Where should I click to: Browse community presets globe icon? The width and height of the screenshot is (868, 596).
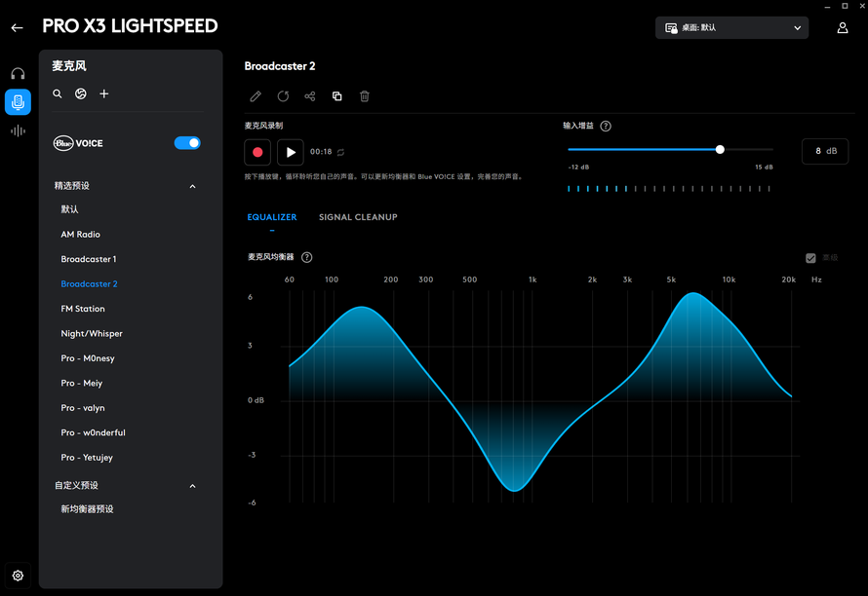point(81,94)
